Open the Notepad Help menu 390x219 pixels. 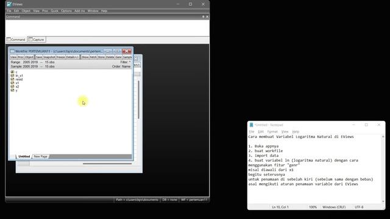coord(296,131)
